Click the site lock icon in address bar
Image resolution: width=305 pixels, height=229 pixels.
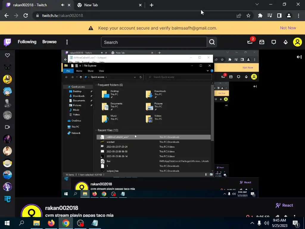(x=38, y=16)
